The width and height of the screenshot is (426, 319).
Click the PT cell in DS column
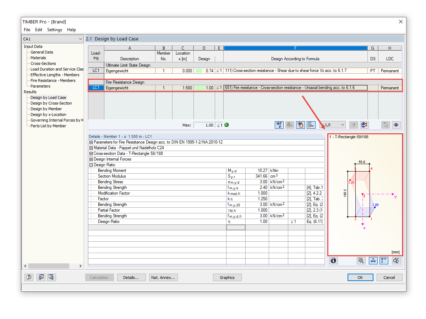point(373,71)
